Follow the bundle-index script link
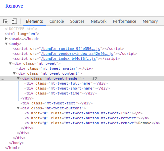Screen dimensions: 164x151 tap(68, 58)
